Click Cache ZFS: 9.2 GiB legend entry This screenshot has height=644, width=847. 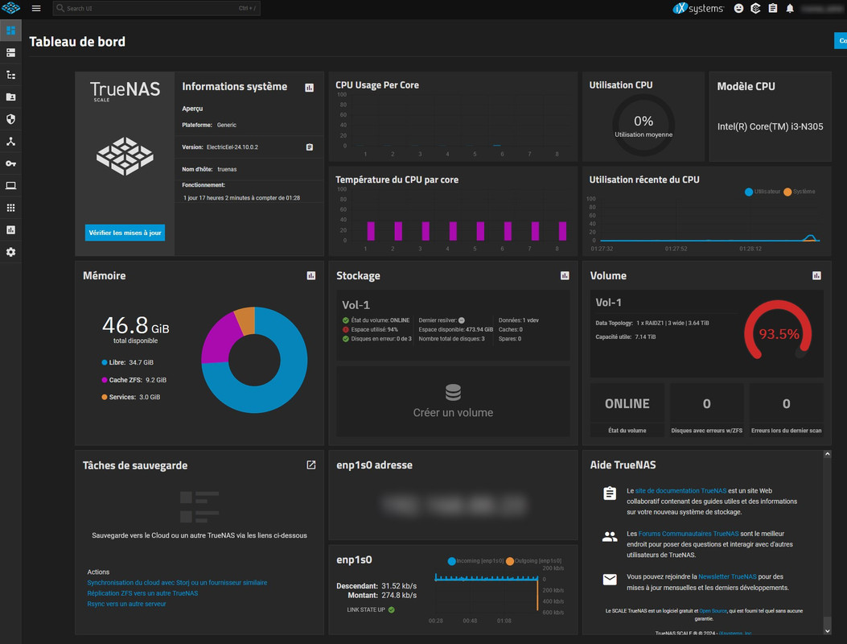pyautogui.click(x=134, y=380)
